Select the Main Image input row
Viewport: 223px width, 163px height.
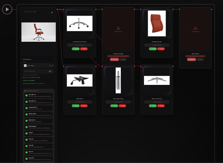39,66
